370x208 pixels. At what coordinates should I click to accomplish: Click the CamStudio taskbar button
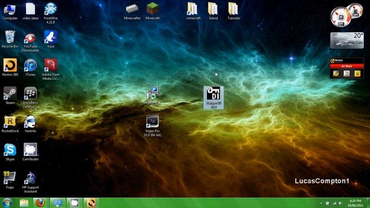(74, 203)
